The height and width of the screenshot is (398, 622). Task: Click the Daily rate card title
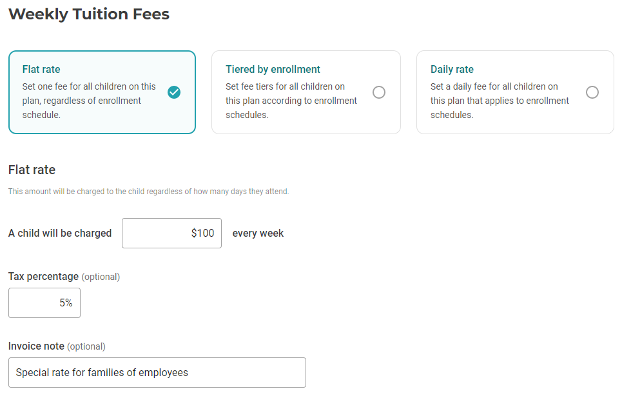point(452,68)
